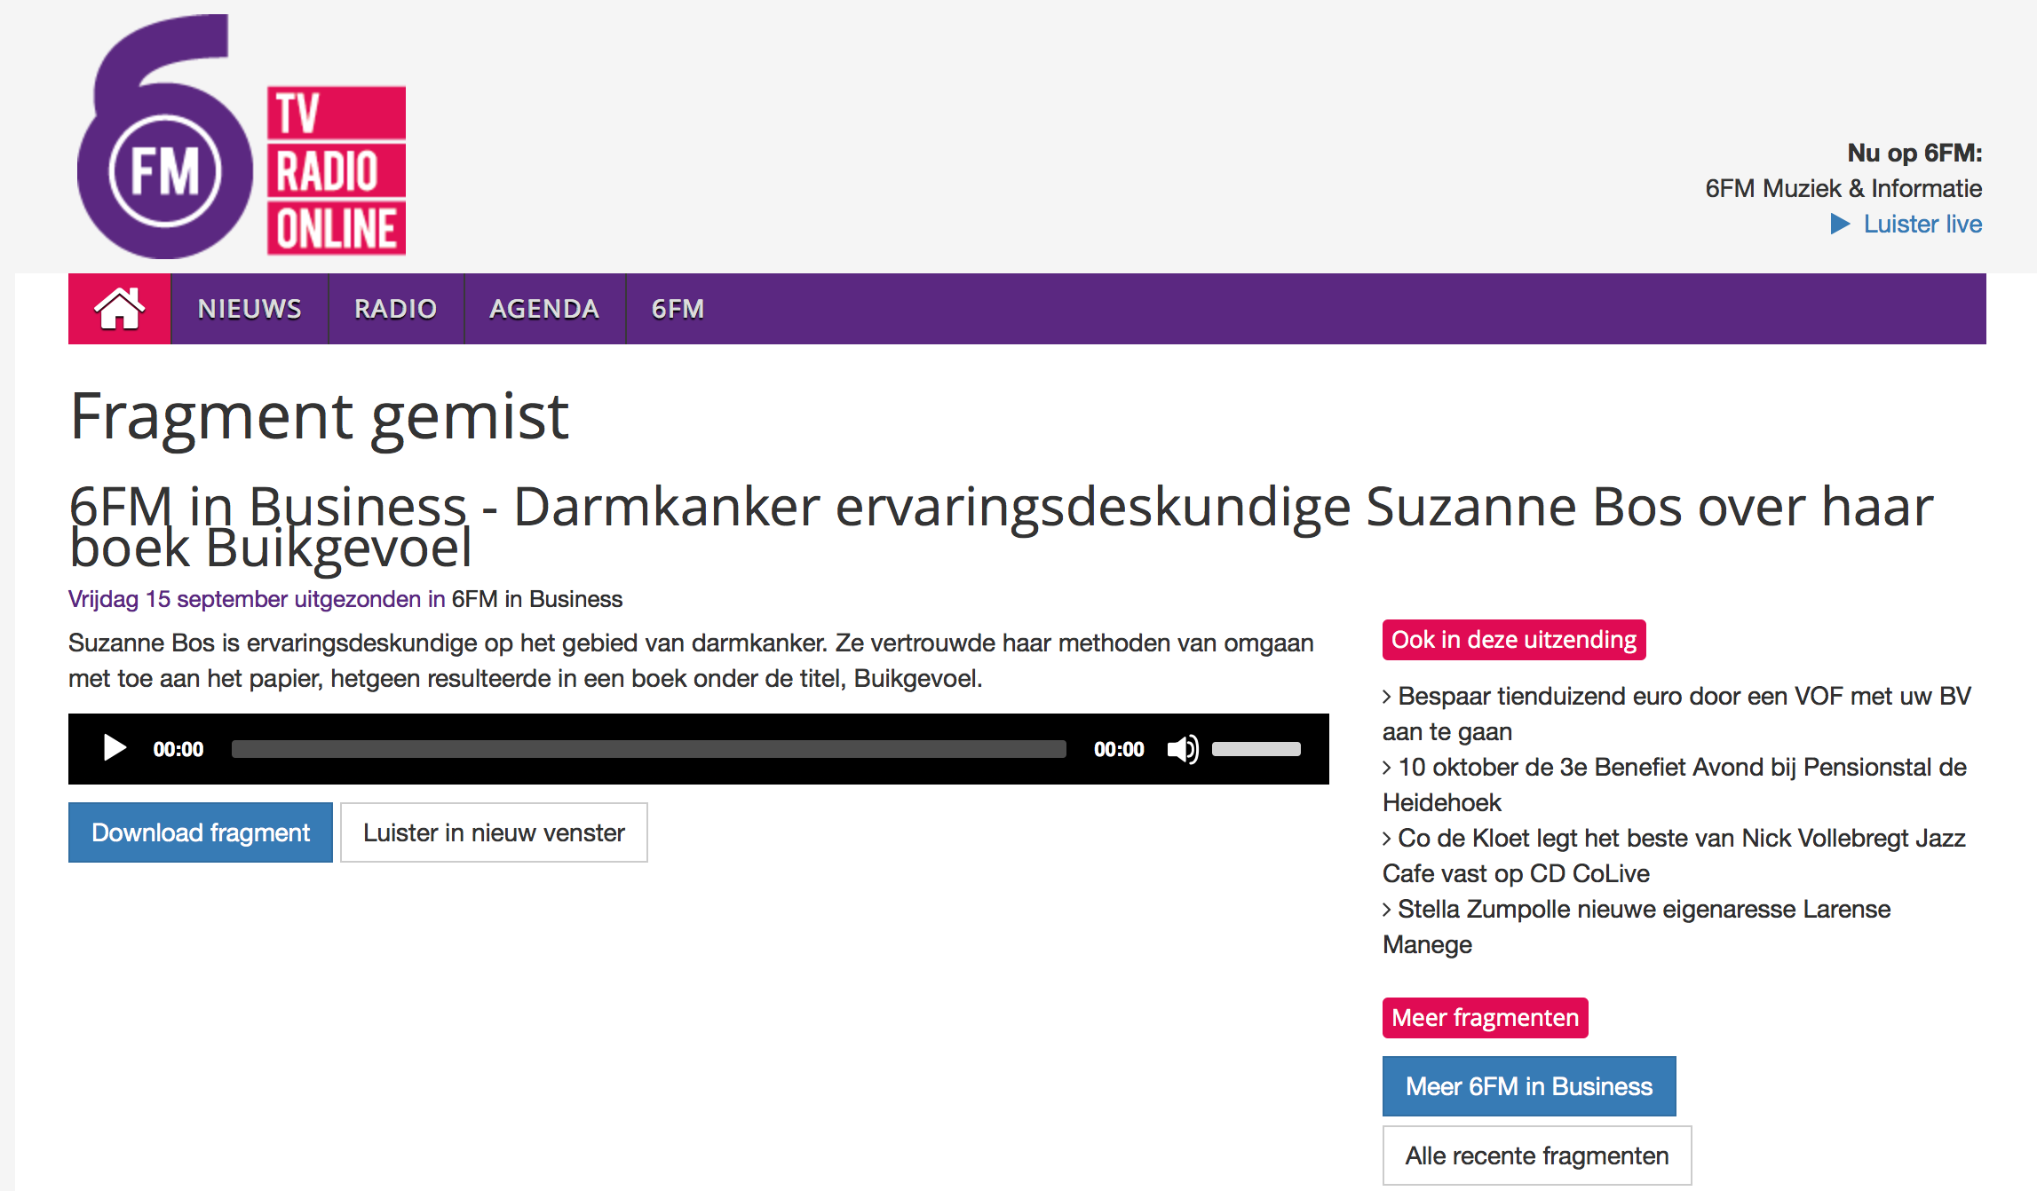Click the Download fragment button
2037x1191 pixels.
(201, 832)
